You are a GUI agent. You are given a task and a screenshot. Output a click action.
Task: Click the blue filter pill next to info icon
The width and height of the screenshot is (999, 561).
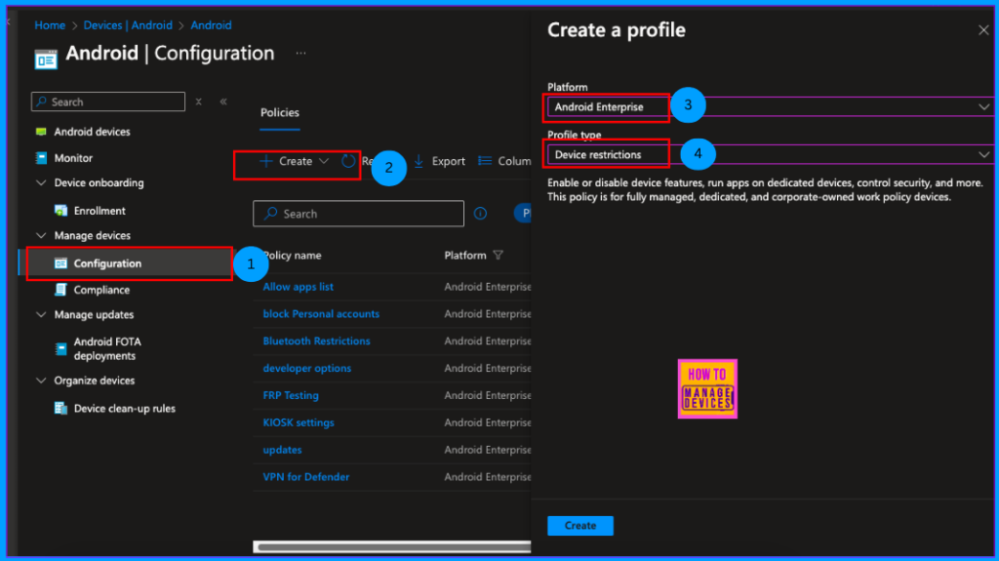tap(523, 214)
